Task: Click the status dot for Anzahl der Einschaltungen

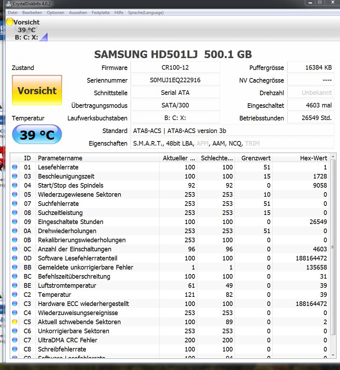Action: [15, 249]
